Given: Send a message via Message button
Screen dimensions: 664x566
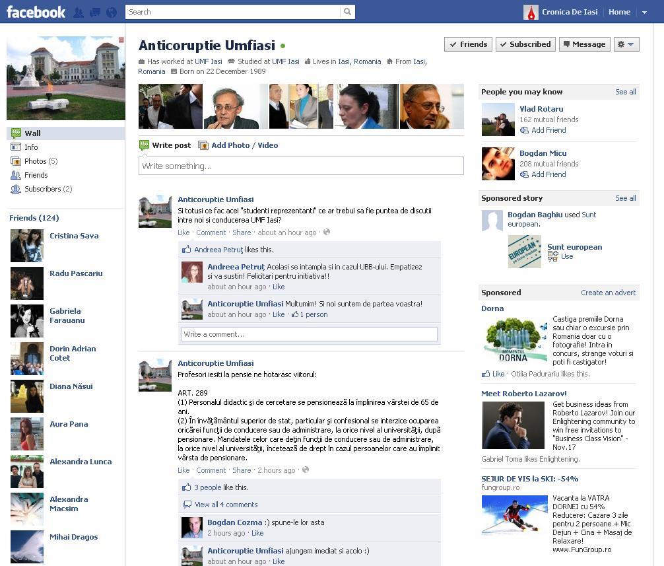Looking at the screenshot, I should pyautogui.click(x=585, y=44).
